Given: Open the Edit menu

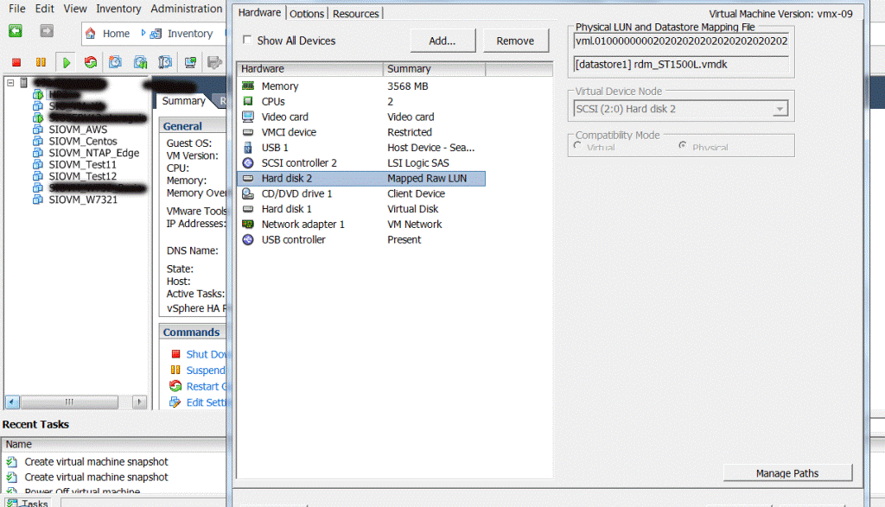Looking at the screenshot, I should pos(45,9).
